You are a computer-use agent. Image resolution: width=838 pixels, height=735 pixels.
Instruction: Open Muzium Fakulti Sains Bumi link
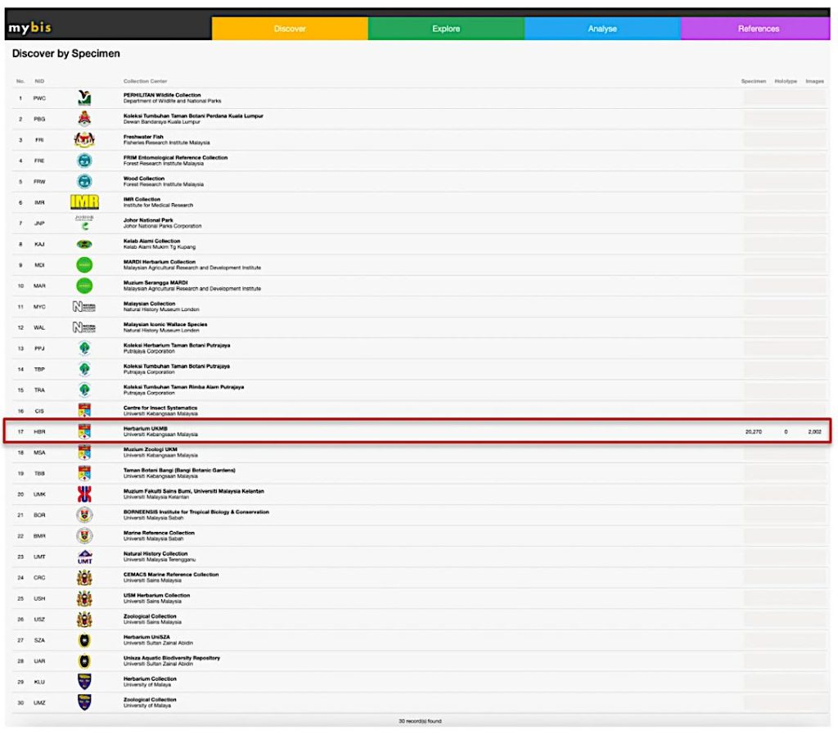[x=193, y=491]
